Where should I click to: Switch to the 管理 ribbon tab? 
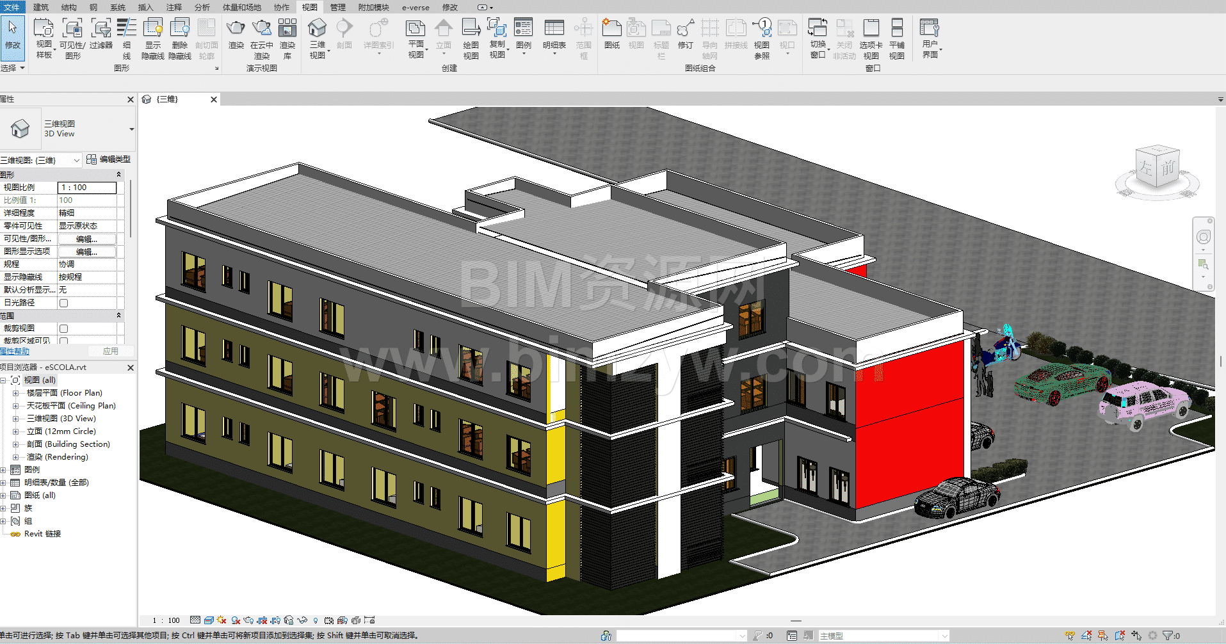click(x=337, y=7)
